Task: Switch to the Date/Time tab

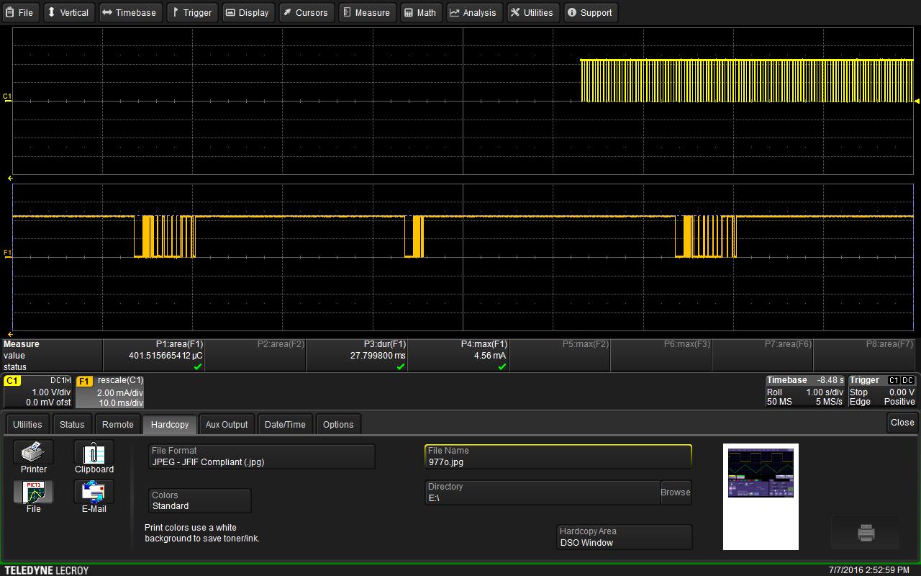Action: pyautogui.click(x=285, y=424)
